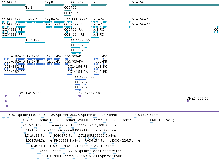
Task: Select the CG6709 gene label
Action: pos(70,7)
